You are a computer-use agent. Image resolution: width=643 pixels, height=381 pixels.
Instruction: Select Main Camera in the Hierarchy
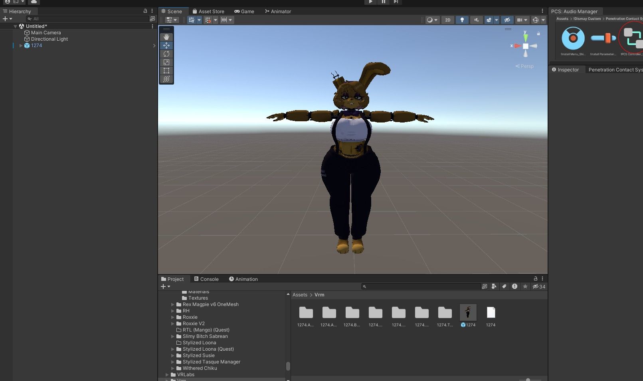tap(46, 33)
